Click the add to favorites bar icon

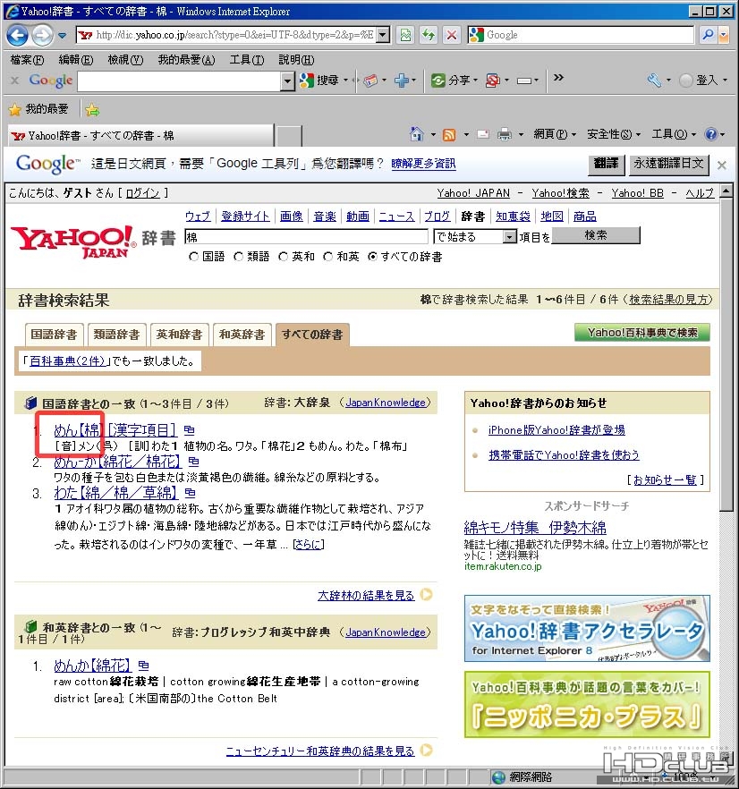[92, 109]
